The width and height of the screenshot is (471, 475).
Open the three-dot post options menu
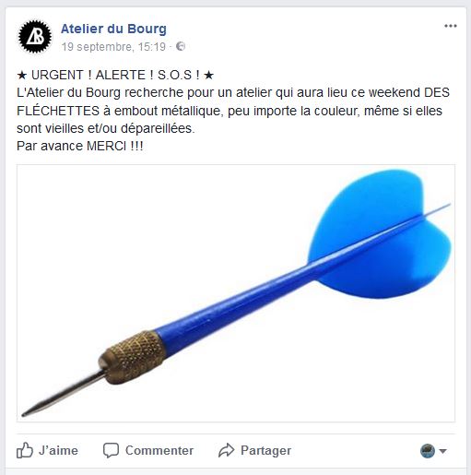pyautogui.click(x=451, y=26)
